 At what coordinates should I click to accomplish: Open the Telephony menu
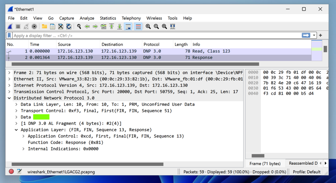coord(131,18)
